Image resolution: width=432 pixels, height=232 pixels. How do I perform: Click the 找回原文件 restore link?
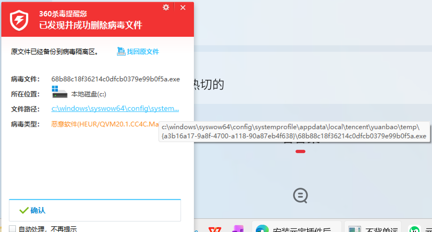[143, 52]
